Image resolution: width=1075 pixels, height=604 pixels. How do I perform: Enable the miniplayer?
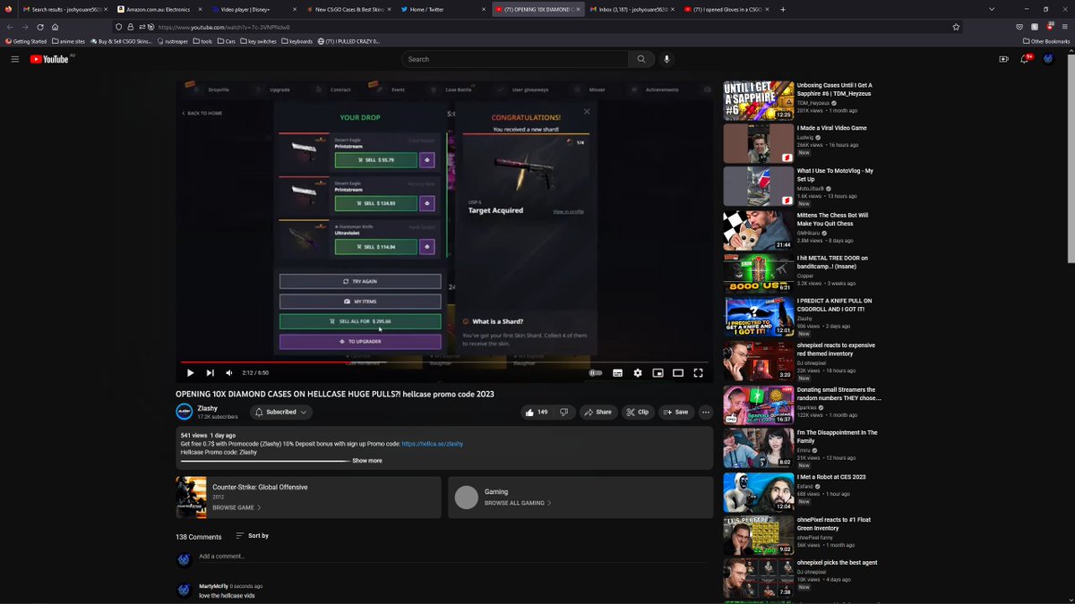[x=658, y=372]
